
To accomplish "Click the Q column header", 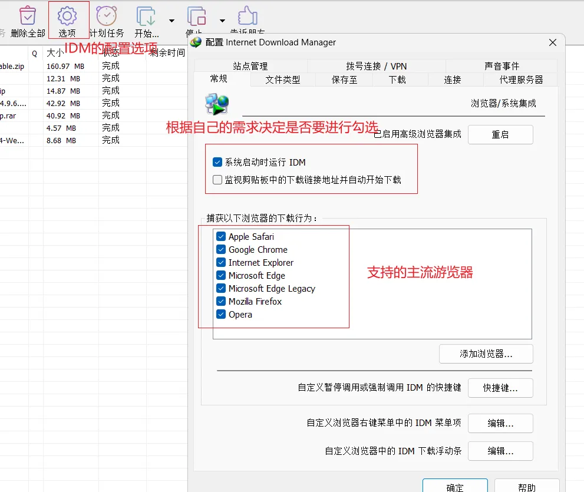I will pos(35,54).
